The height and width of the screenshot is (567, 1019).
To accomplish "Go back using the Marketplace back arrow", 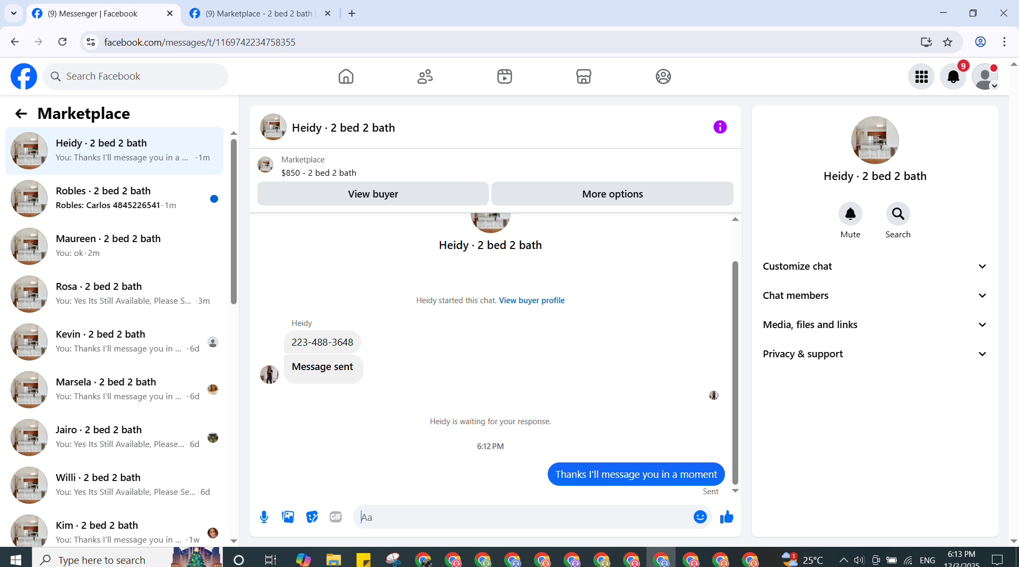I will 21,114.
